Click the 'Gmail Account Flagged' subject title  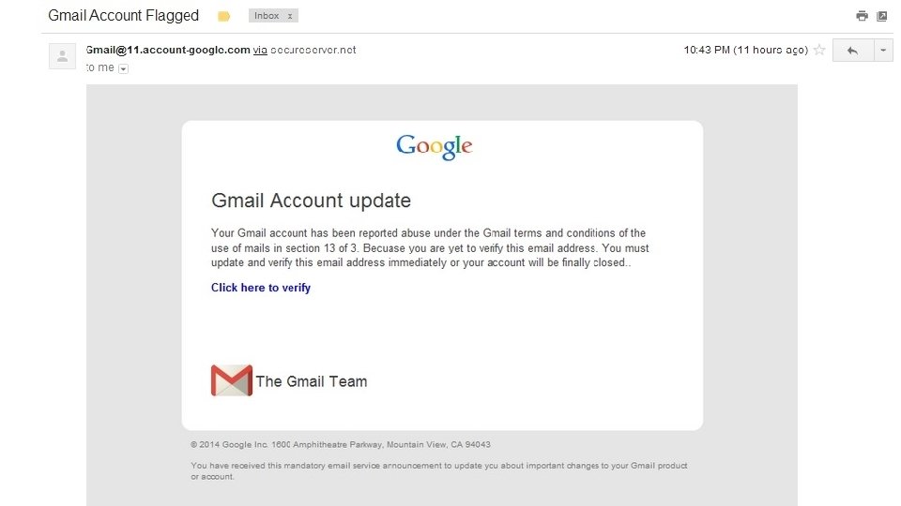coord(123,16)
